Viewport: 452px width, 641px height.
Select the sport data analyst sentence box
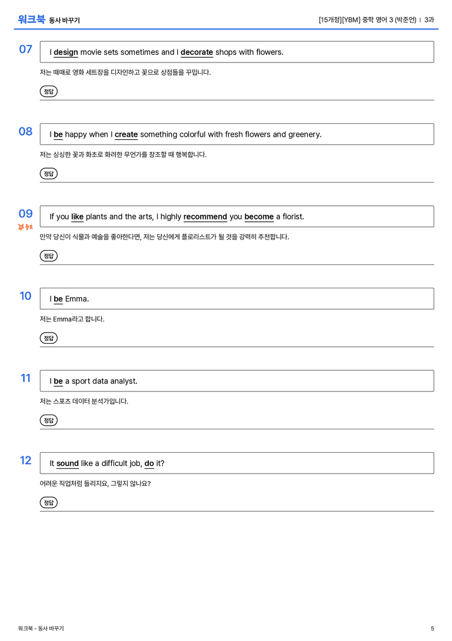point(237,380)
